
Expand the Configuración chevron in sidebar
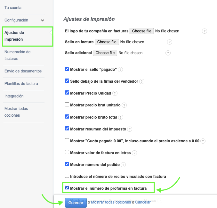point(43,20)
